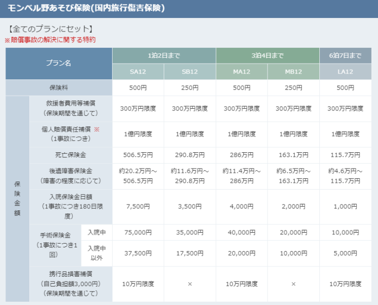Click the 290.8万円 death benefit value
This screenshot has height=305, width=378.
(x=190, y=155)
